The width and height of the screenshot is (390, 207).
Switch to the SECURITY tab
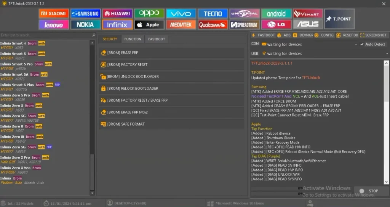coord(110,39)
